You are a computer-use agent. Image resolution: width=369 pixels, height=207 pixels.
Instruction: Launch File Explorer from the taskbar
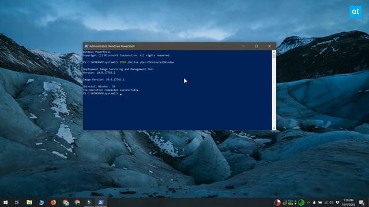(x=29, y=202)
